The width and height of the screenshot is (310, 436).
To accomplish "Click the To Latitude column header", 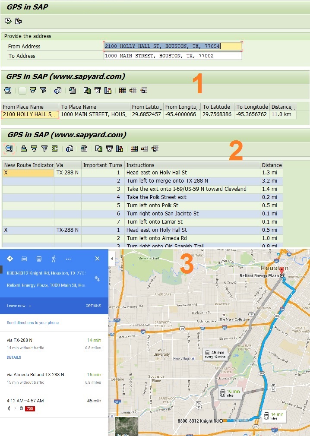I will (218, 107).
